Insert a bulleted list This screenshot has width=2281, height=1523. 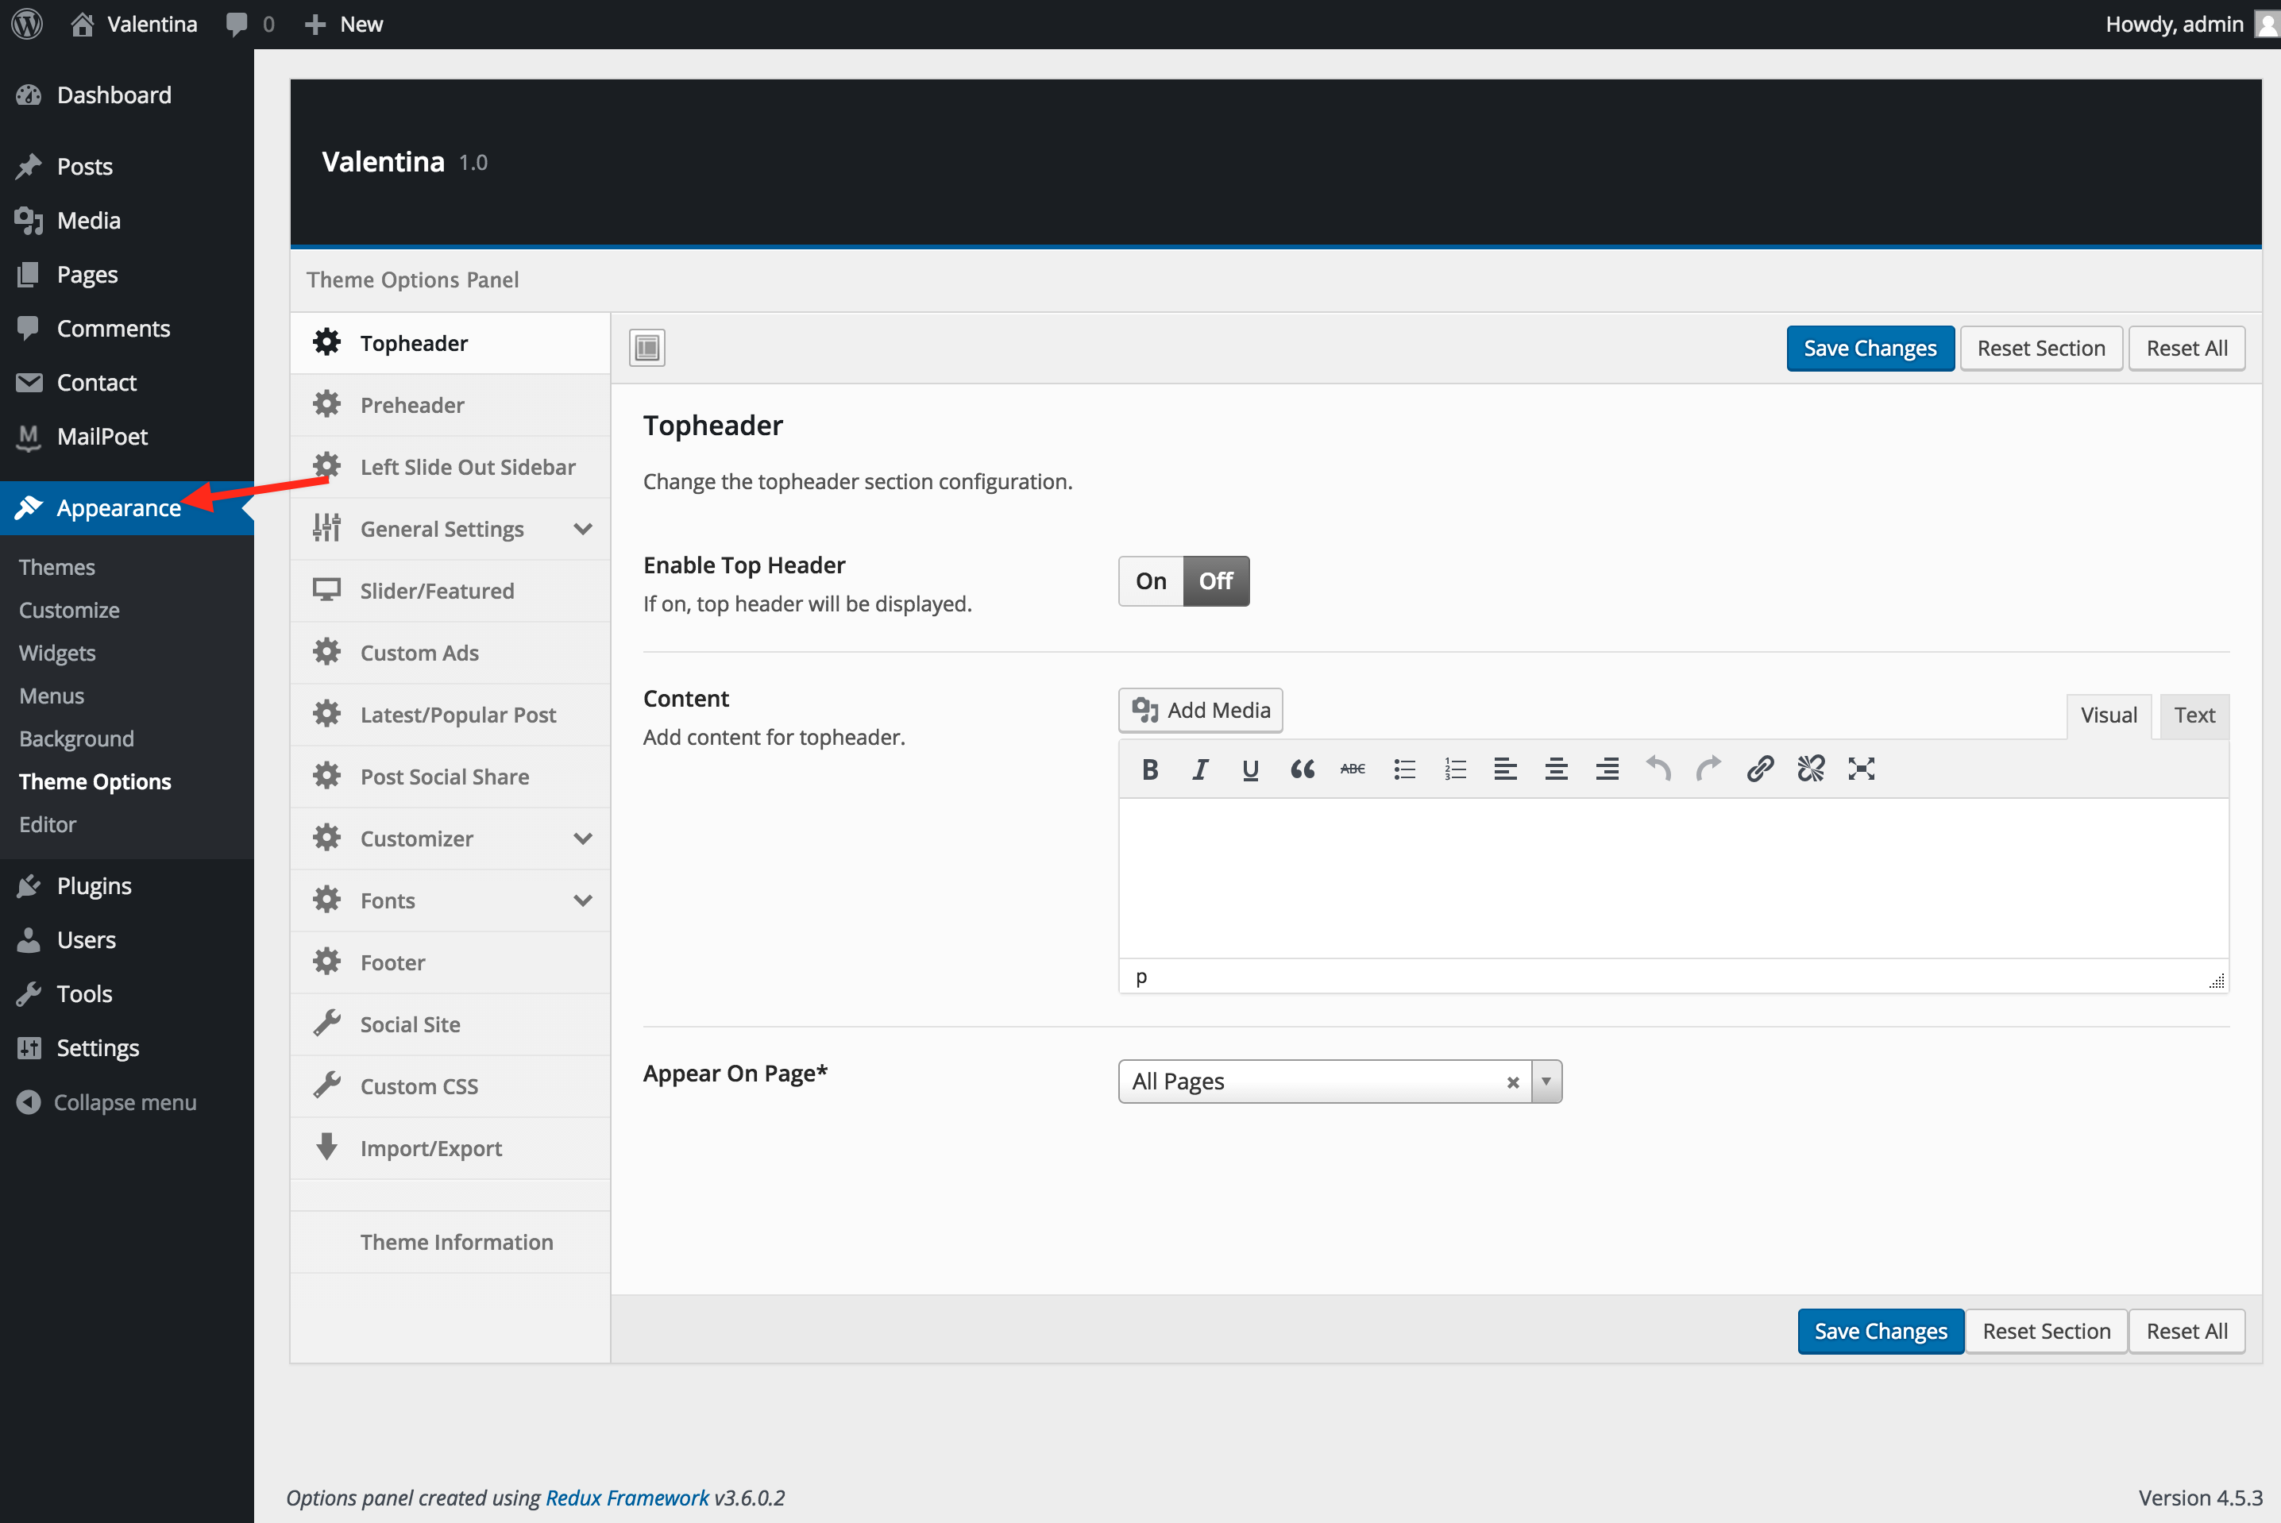pos(1405,769)
